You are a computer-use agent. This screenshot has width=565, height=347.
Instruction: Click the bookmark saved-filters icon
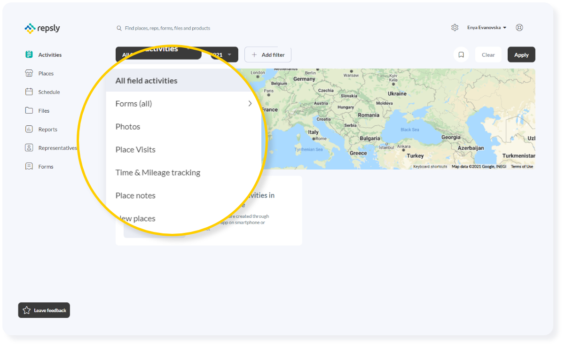point(461,55)
